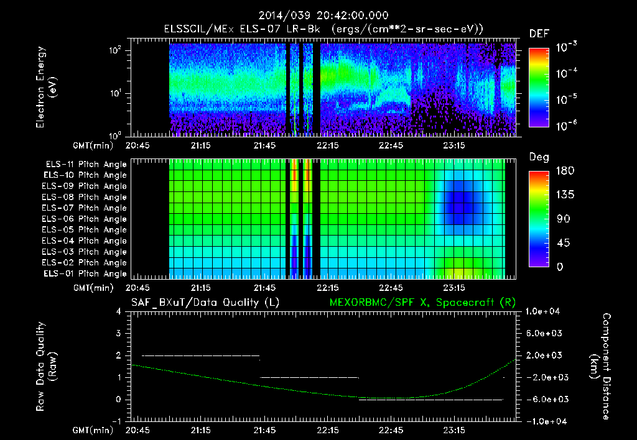This screenshot has height=440, width=637.
Task: Pick the DEF rainbow color scale bar
Action: [x=539, y=88]
